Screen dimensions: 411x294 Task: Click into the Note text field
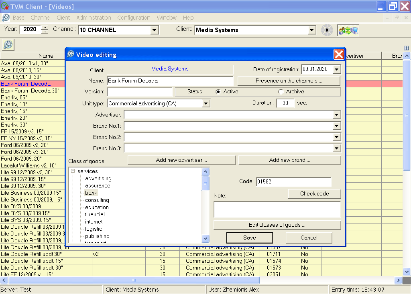(277, 209)
